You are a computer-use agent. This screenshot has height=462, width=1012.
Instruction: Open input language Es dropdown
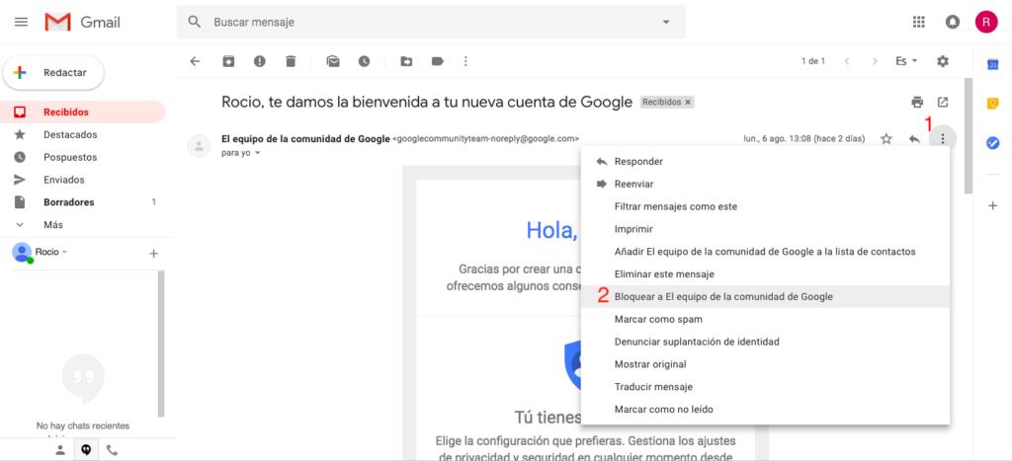[906, 61]
